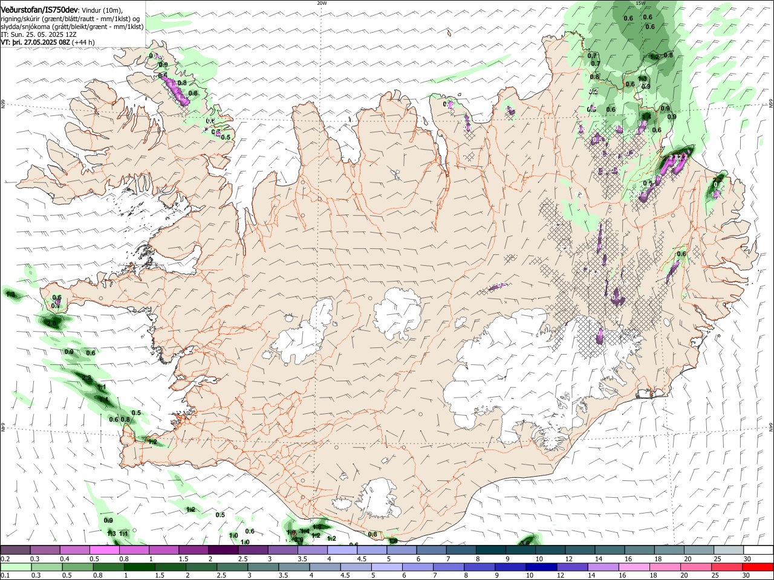Click the white 30+ snow scale swatch
The width and height of the screenshot is (774, 580).
click(x=758, y=550)
